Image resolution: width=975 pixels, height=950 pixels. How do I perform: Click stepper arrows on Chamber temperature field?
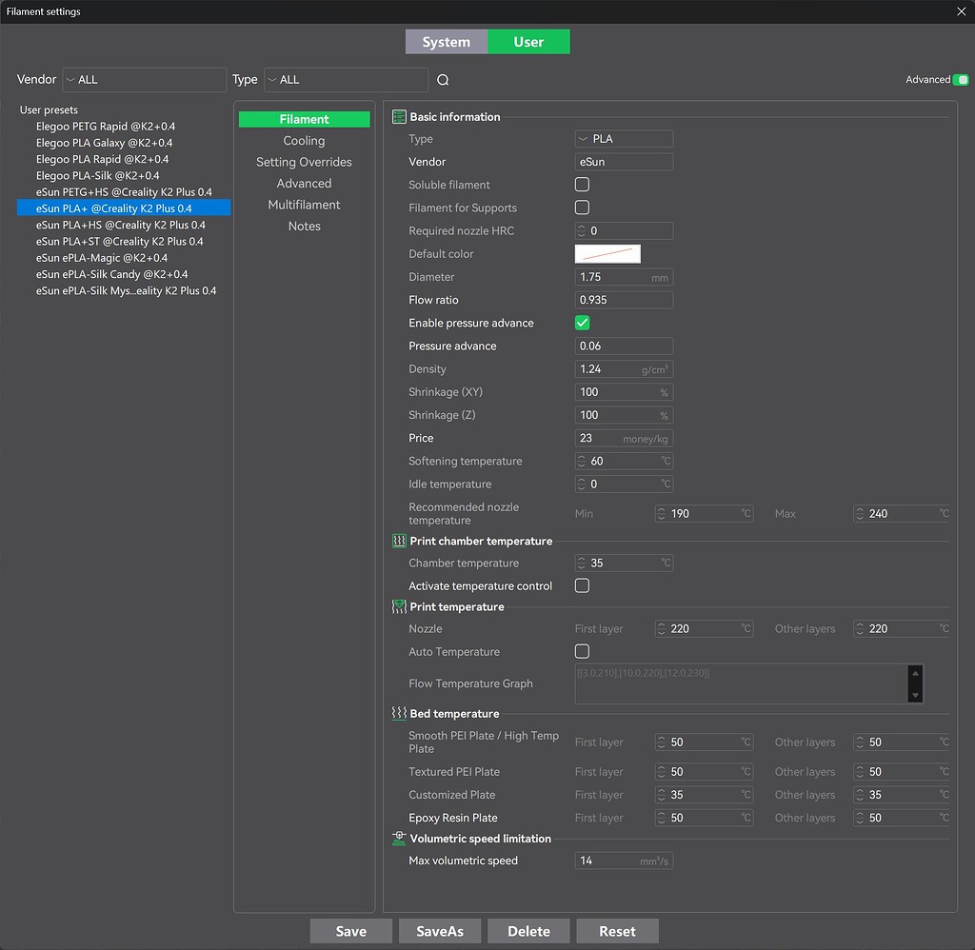[x=582, y=564]
